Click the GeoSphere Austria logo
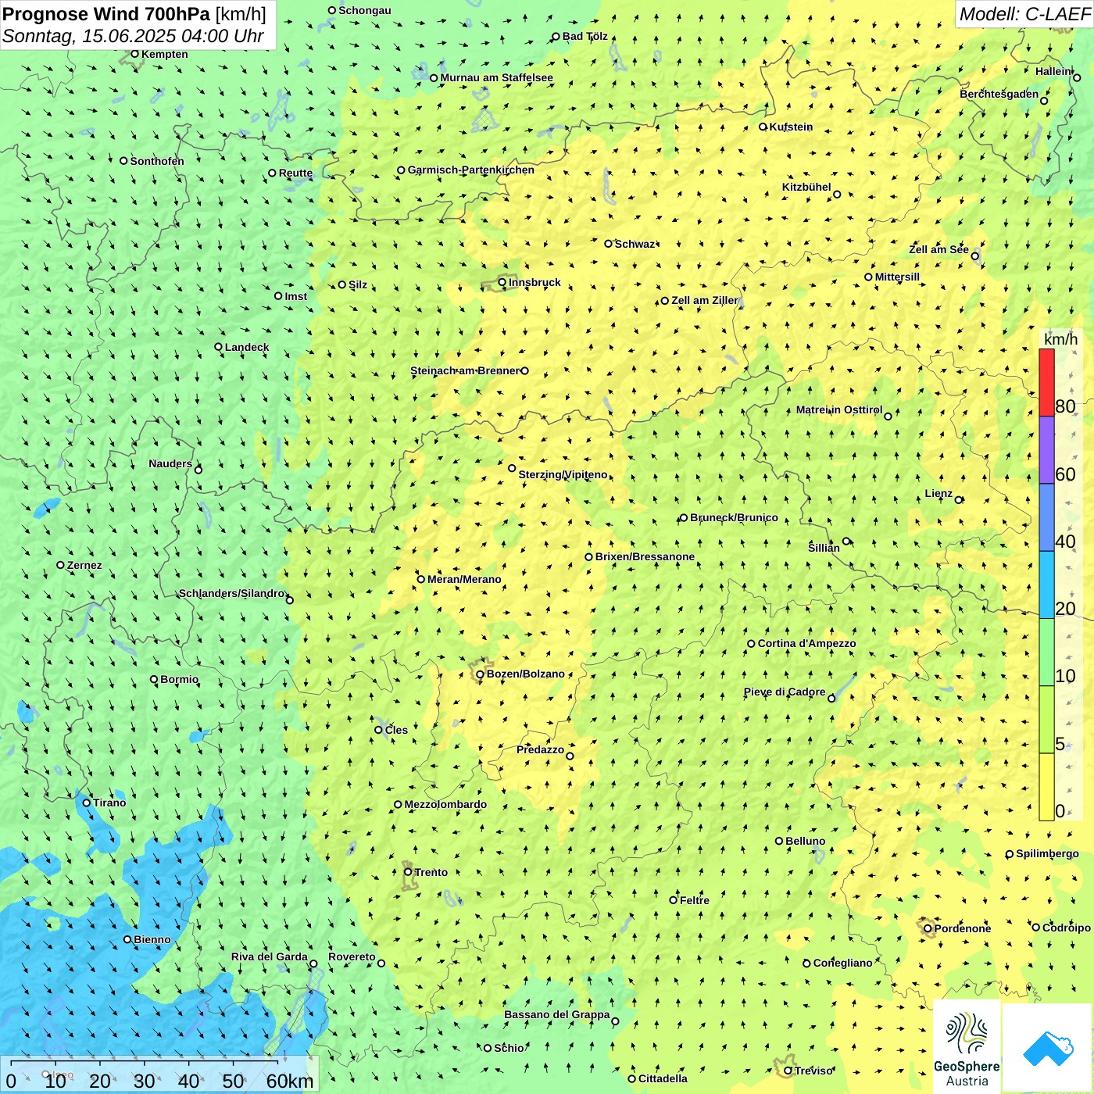Image resolution: width=1094 pixels, height=1094 pixels. (x=967, y=1047)
